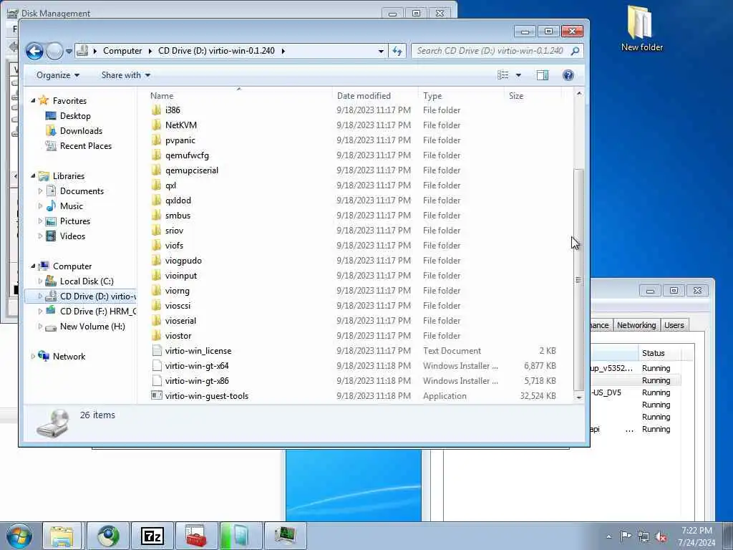Select the sriov folder icon

(x=157, y=231)
